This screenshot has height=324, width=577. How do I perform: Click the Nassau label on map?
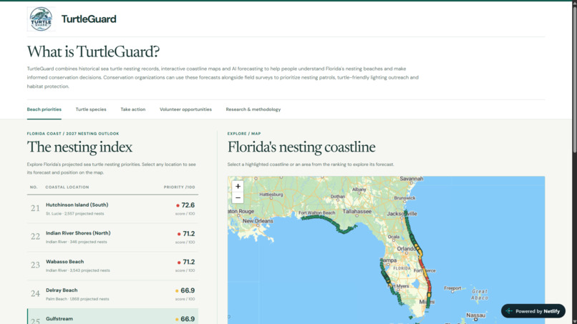click(475, 315)
